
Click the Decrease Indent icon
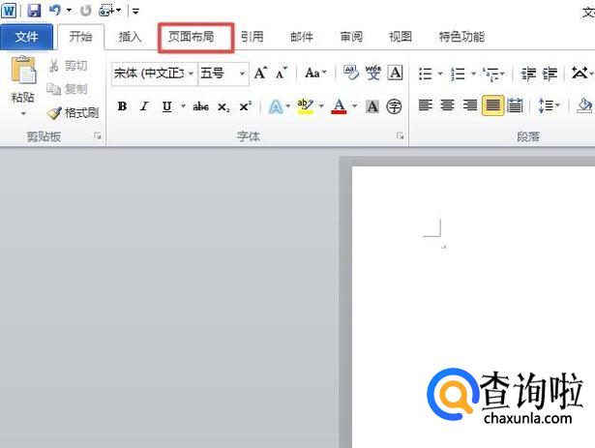(x=528, y=74)
